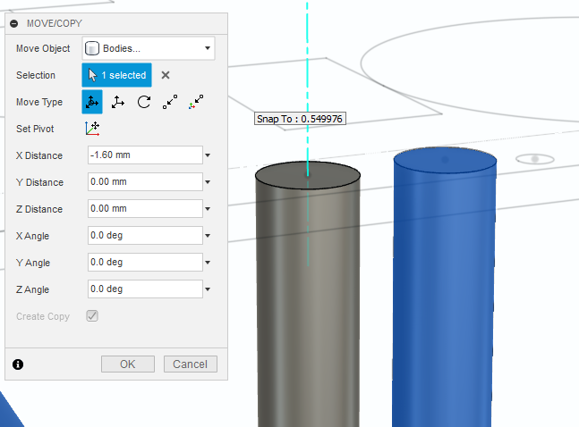Select Point to Point move type
Screen dimensions: 579x427
[x=170, y=102]
